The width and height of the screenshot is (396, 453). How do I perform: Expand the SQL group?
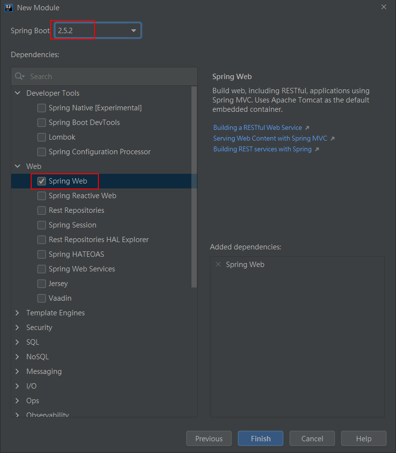tap(18, 342)
